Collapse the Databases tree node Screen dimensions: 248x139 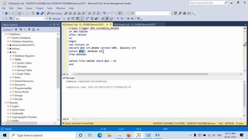point(5,34)
